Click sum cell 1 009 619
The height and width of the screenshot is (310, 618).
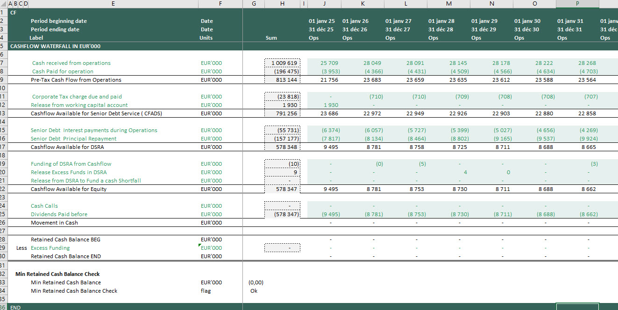point(282,63)
